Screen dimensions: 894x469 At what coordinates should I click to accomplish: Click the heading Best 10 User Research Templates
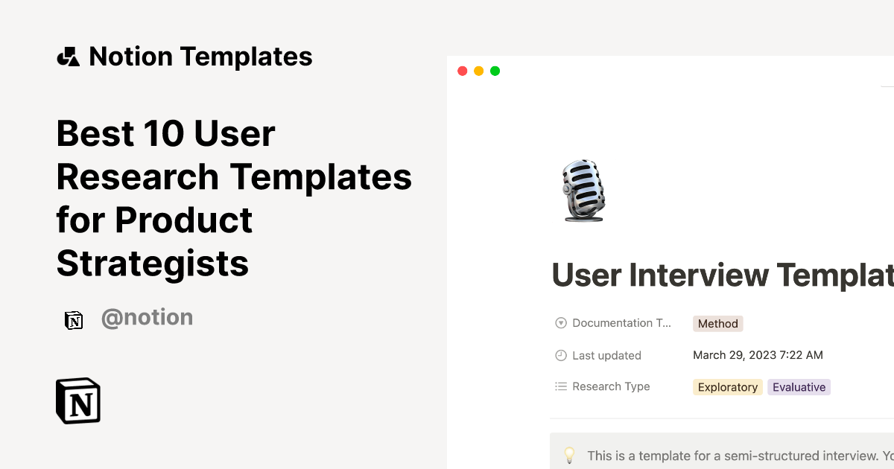pyautogui.click(x=234, y=199)
